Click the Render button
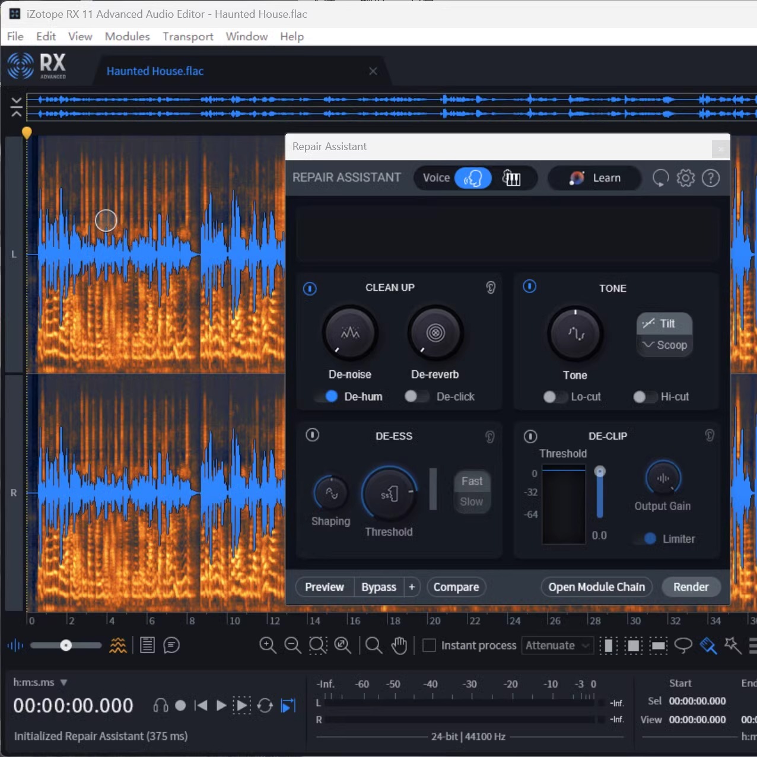Screen dimensions: 757x757 coord(691,587)
